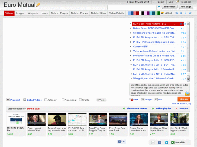
Task: Click the rewind playback icon
Action: 177,13
